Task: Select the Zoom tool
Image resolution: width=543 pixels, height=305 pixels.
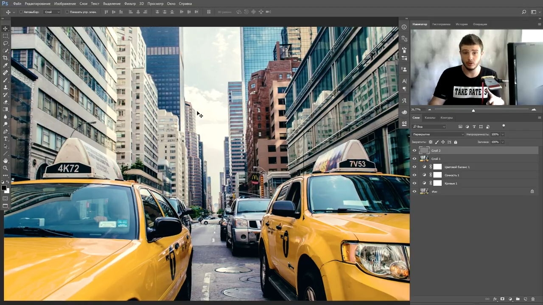Action: click(6, 168)
